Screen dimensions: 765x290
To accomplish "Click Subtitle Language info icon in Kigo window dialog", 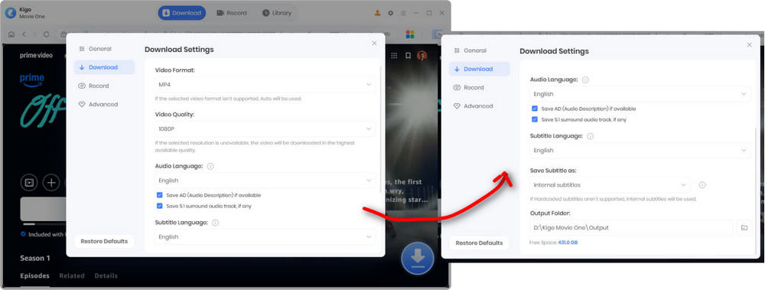I will 215,223.
